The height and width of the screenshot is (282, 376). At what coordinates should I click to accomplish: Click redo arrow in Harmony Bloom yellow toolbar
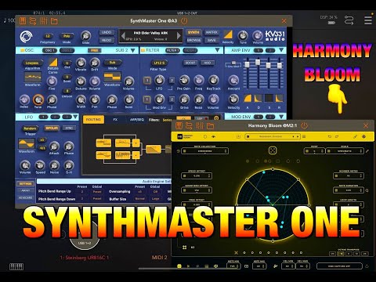[337, 136]
